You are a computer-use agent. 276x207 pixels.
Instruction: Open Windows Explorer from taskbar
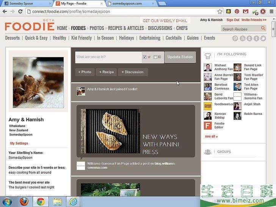pyautogui.click(x=57, y=202)
